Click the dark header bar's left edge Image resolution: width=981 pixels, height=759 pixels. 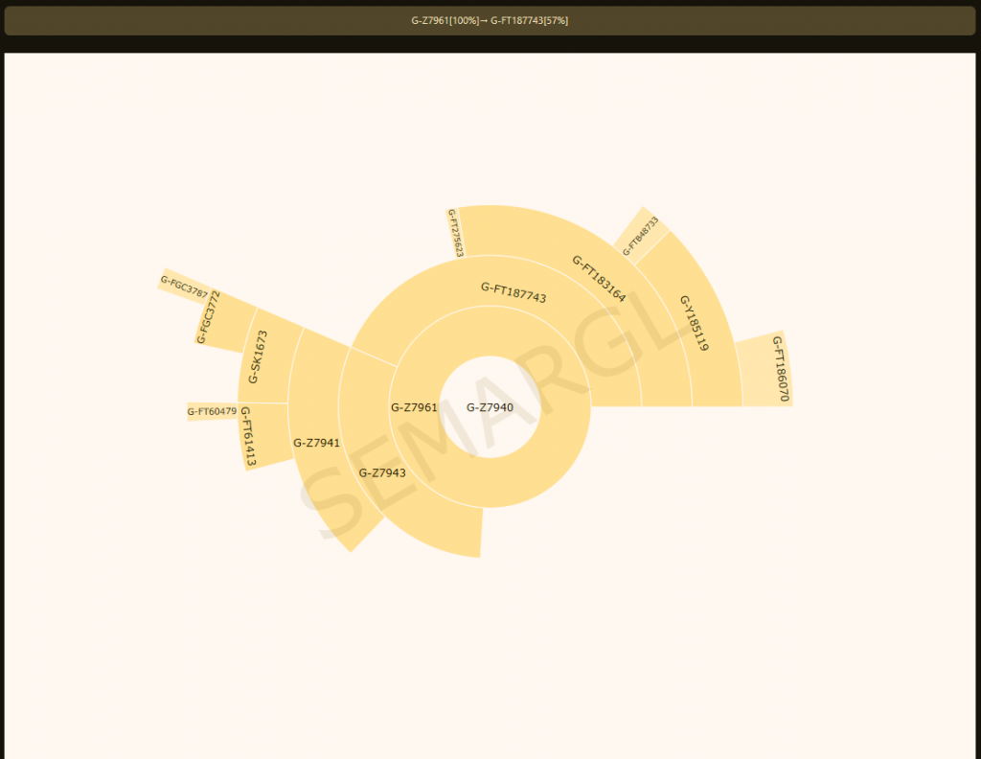pyautogui.click(x=11, y=21)
